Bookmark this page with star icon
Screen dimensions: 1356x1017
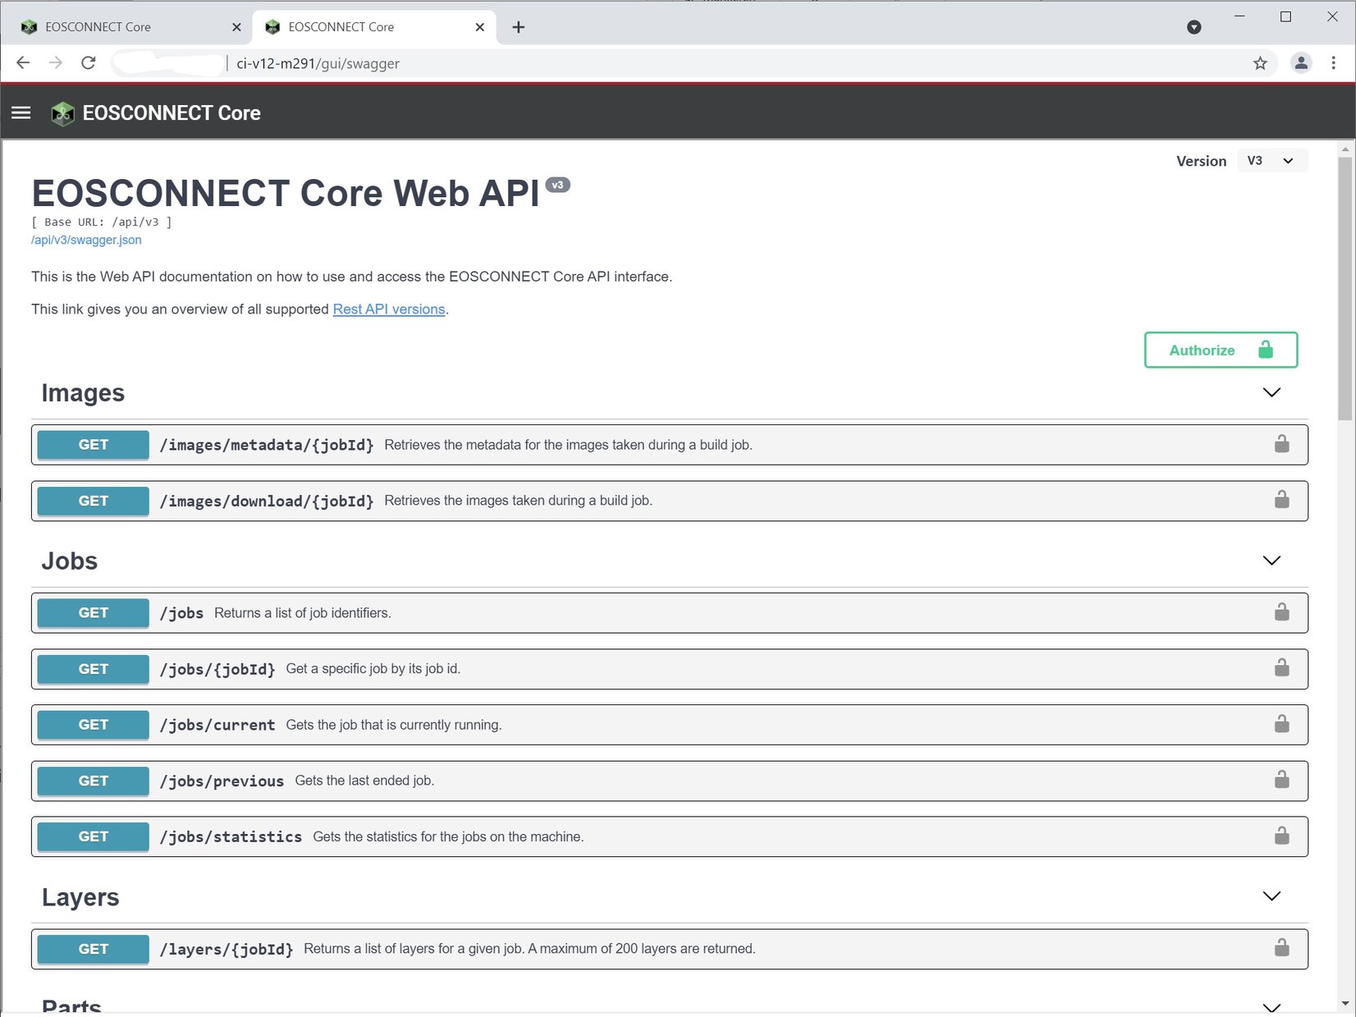point(1260,63)
